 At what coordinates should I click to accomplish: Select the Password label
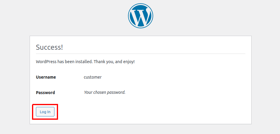45,93
